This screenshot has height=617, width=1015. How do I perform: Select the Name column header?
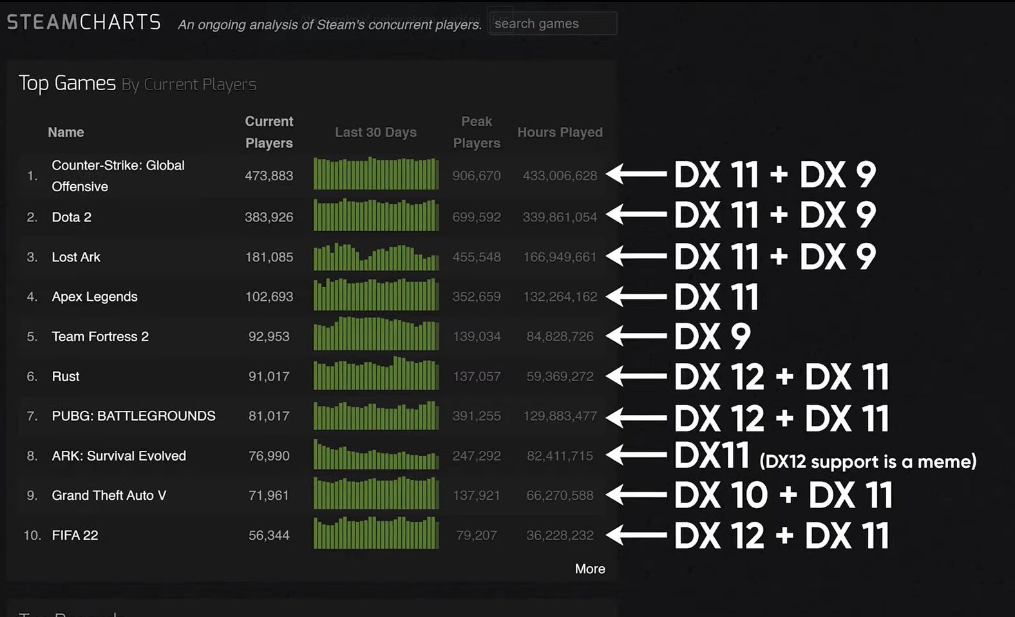(x=66, y=132)
